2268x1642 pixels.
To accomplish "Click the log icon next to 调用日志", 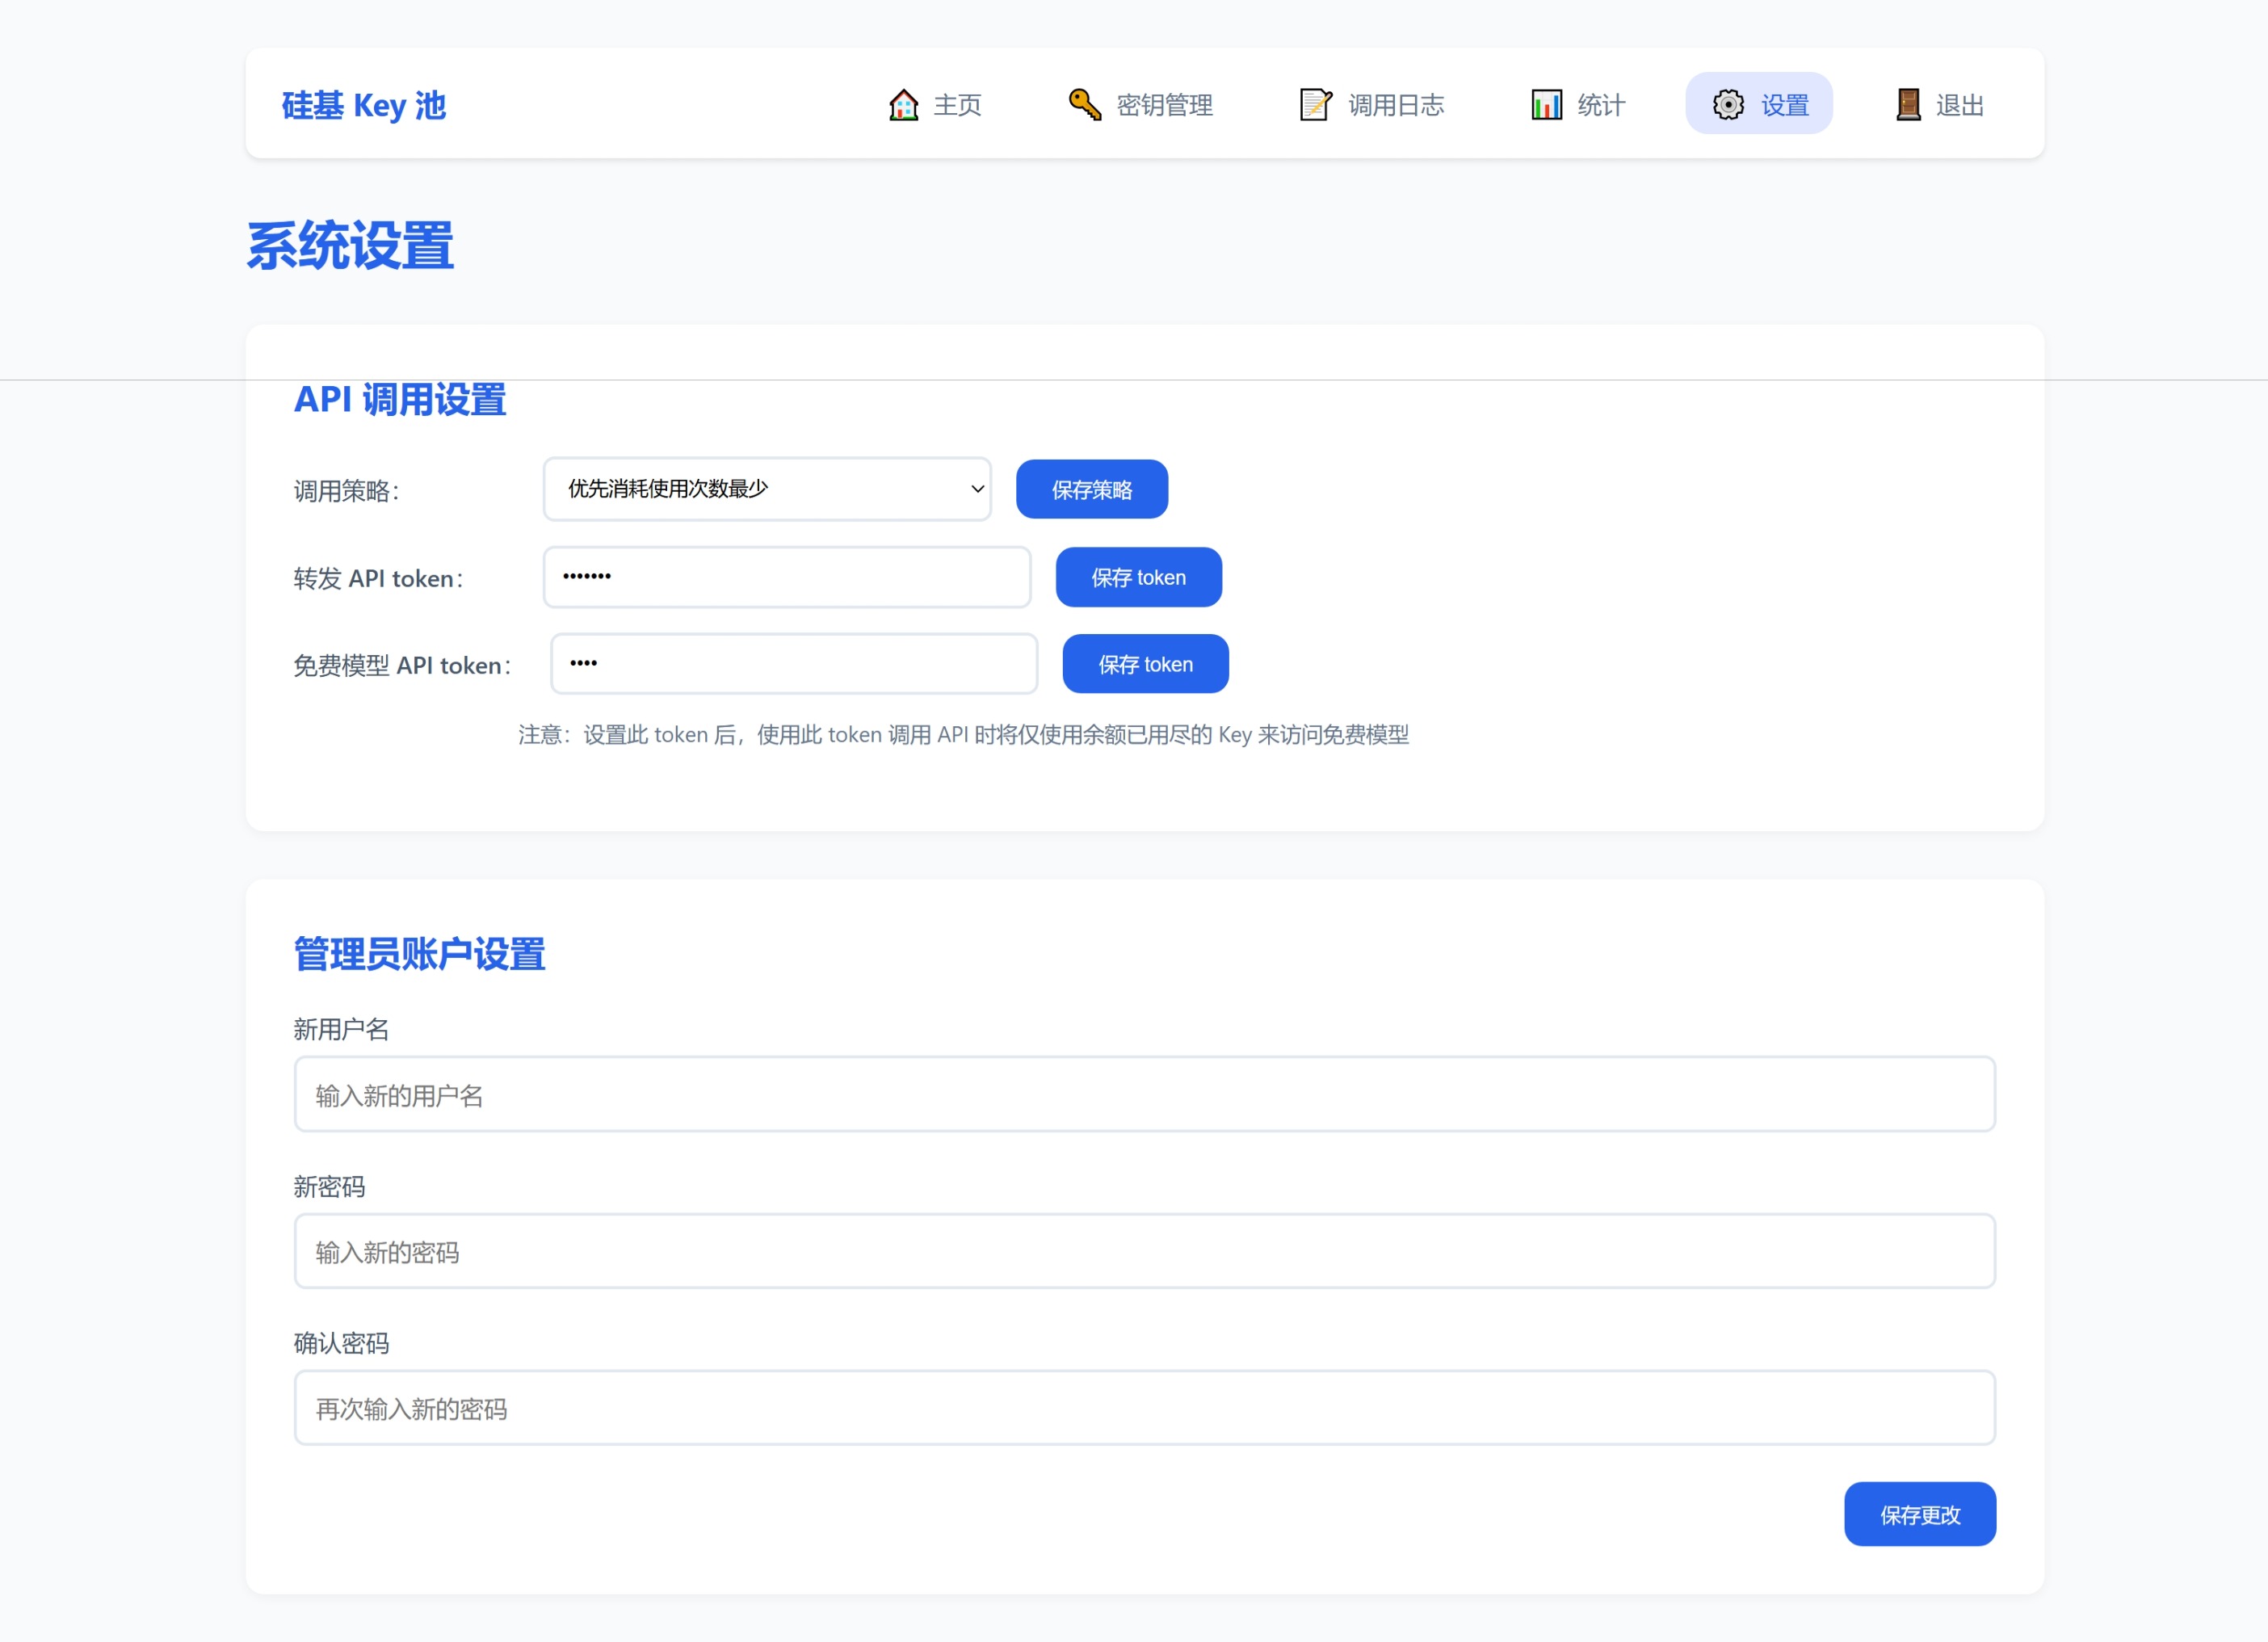I will click(1316, 103).
